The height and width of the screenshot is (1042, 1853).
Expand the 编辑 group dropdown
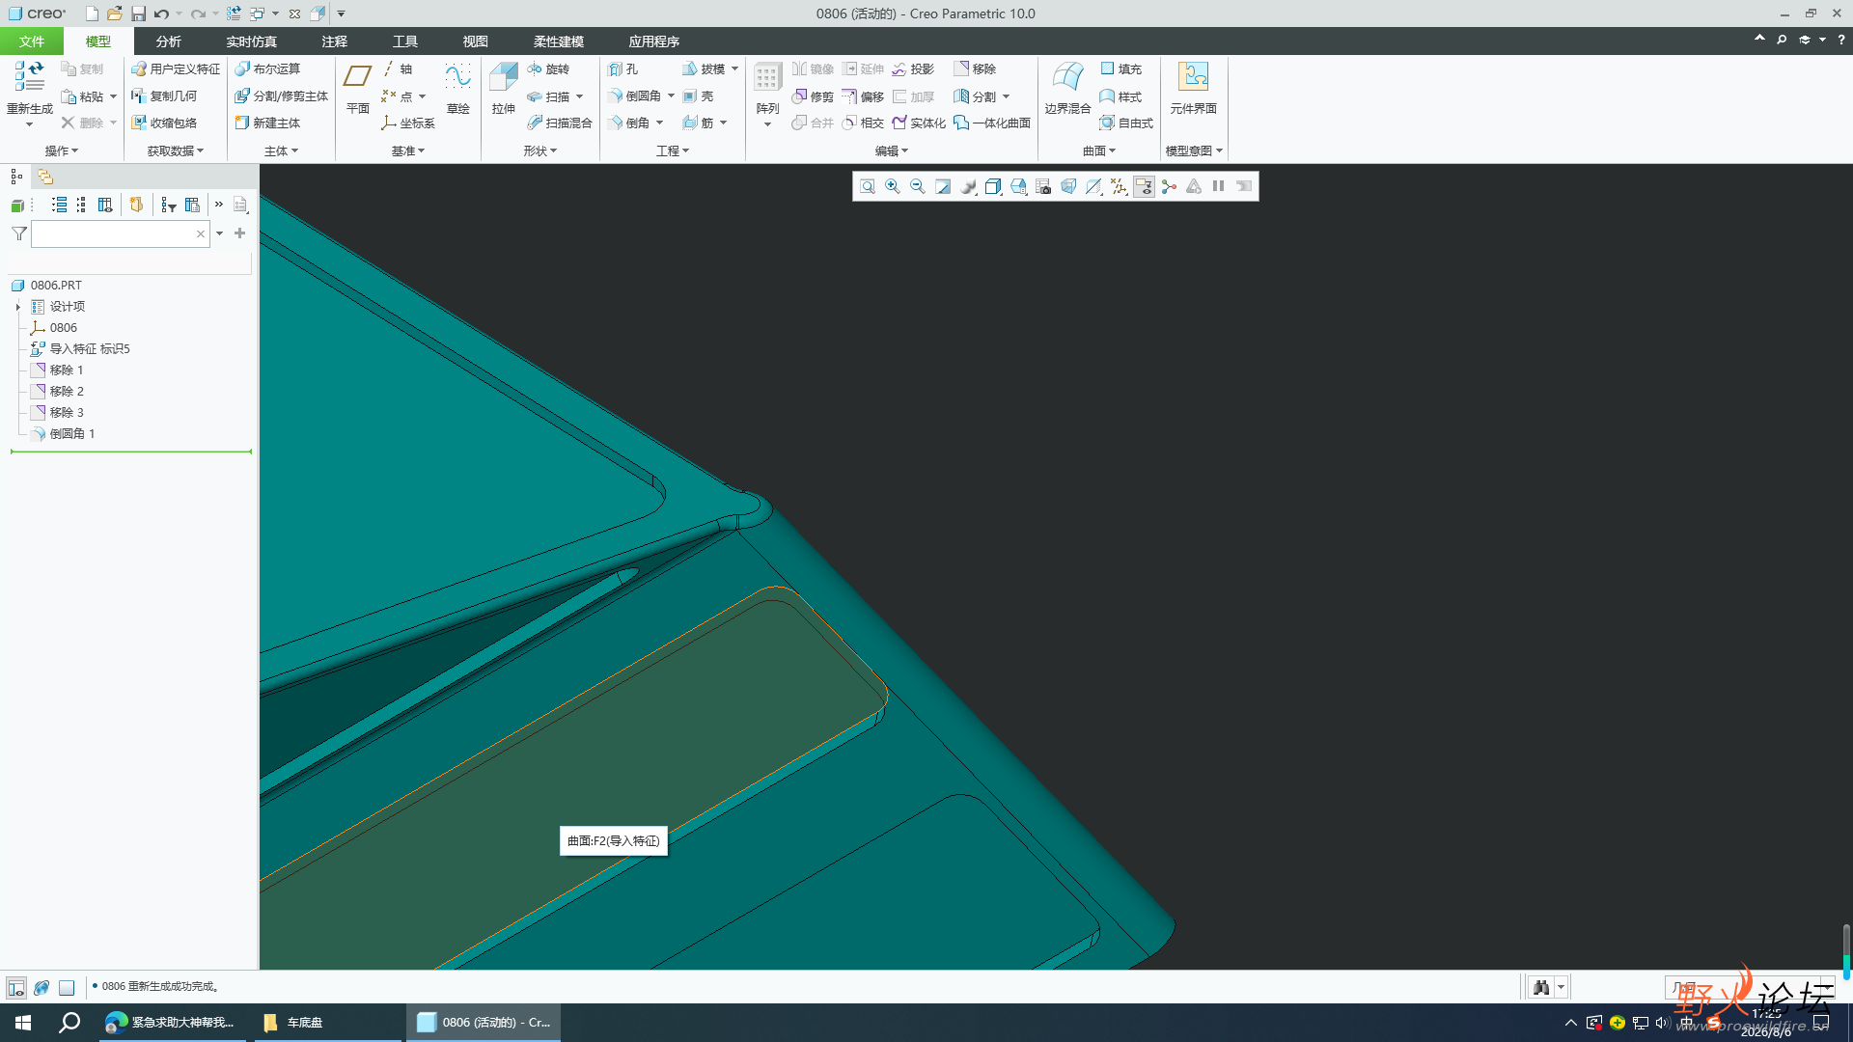(x=892, y=151)
